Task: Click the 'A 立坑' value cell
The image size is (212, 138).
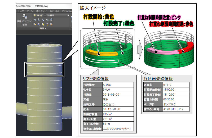Action: point(118,85)
